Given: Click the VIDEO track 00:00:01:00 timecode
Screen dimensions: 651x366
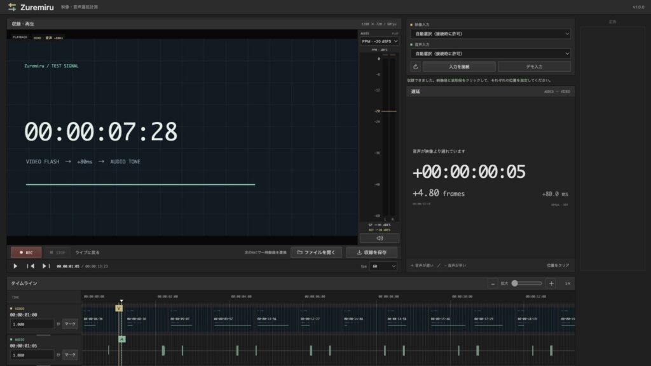Looking at the screenshot, I should pyautogui.click(x=24, y=315).
